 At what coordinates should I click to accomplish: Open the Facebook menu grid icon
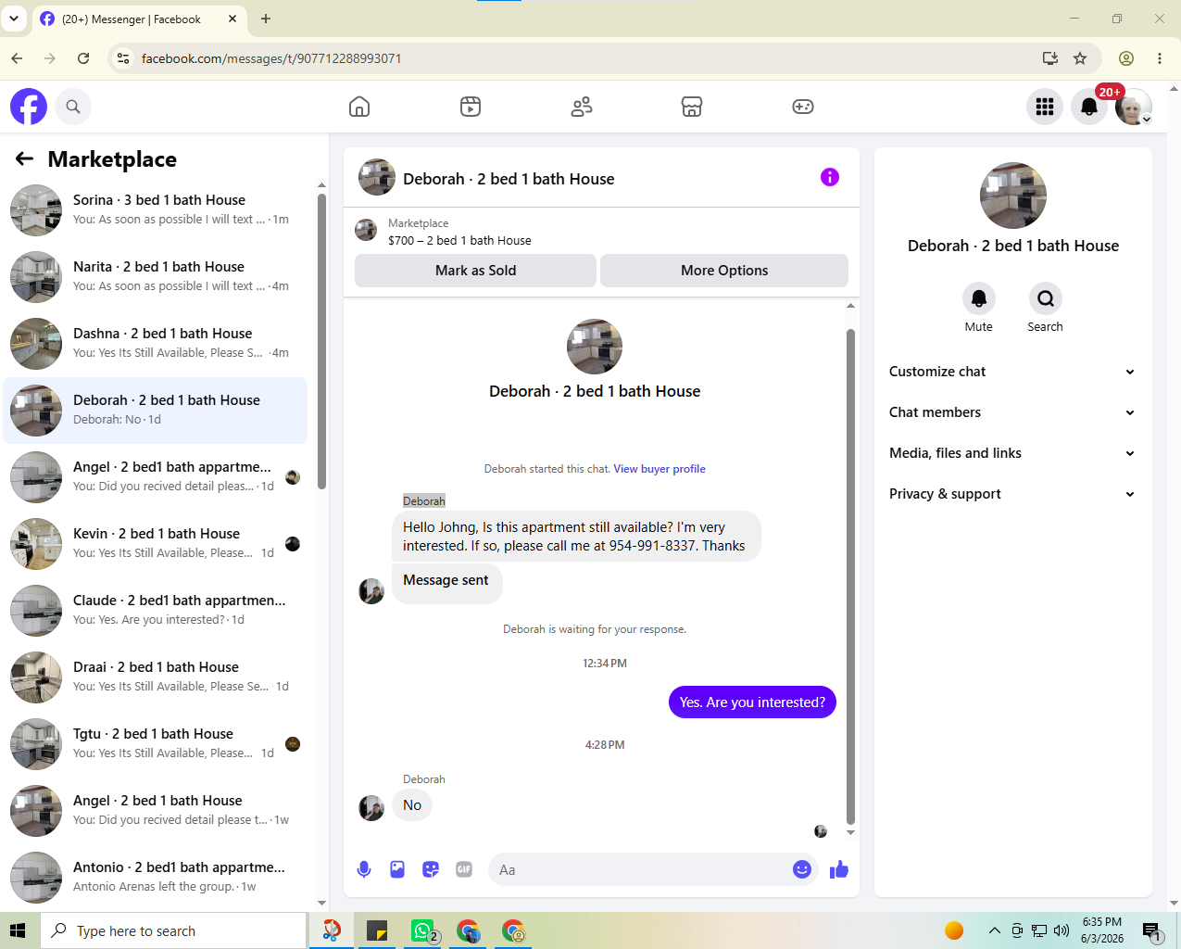tap(1045, 107)
